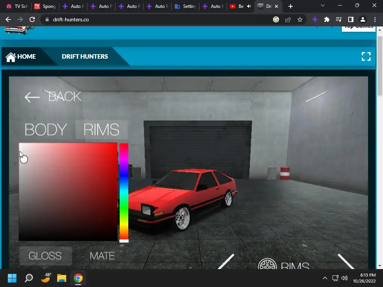383x287 pixels.
Task: Show hidden system tray icons
Action: point(325,278)
